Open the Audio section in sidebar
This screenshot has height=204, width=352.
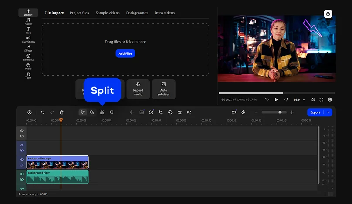28,22
